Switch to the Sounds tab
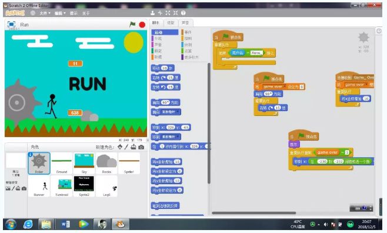Image resolution: width=387 pixels, height=233 pixels. [x=185, y=23]
